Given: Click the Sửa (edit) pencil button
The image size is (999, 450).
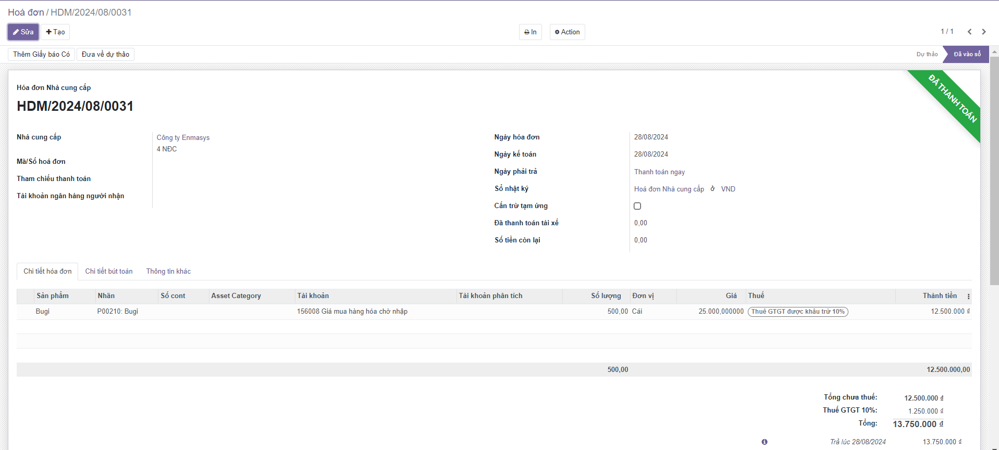Looking at the screenshot, I should pos(23,32).
